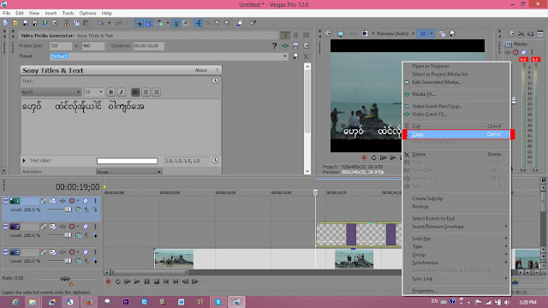This screenshot has width=548, height=308.
Task: Mute video track 1
Action: (86, 201)
